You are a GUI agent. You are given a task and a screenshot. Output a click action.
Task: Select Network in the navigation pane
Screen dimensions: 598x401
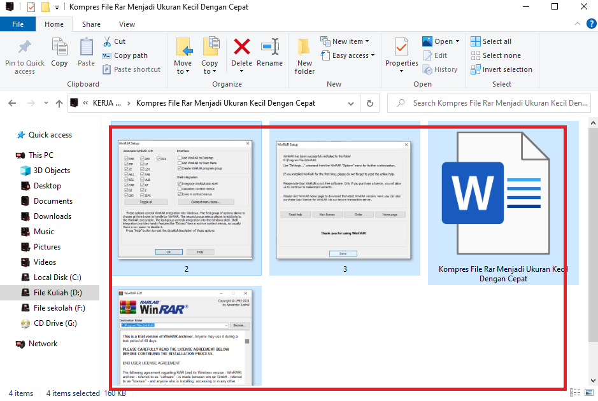point(43,344)
